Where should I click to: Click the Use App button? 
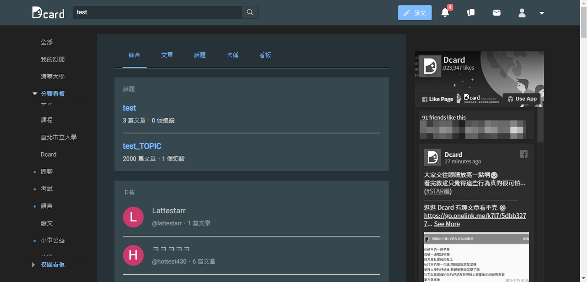[x=522, y=99]
